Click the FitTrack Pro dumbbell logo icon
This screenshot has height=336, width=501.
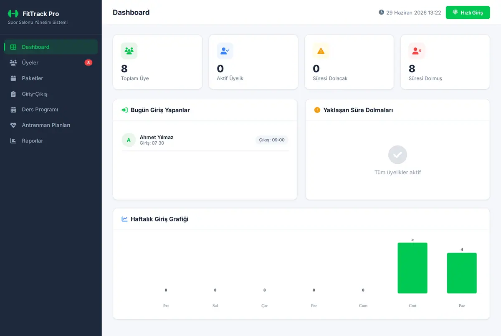(13, 14)
